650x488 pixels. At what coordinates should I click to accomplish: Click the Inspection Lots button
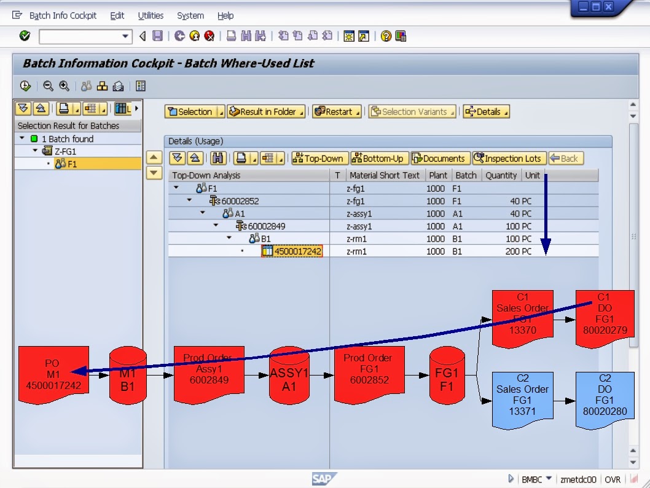pos(509,159)
